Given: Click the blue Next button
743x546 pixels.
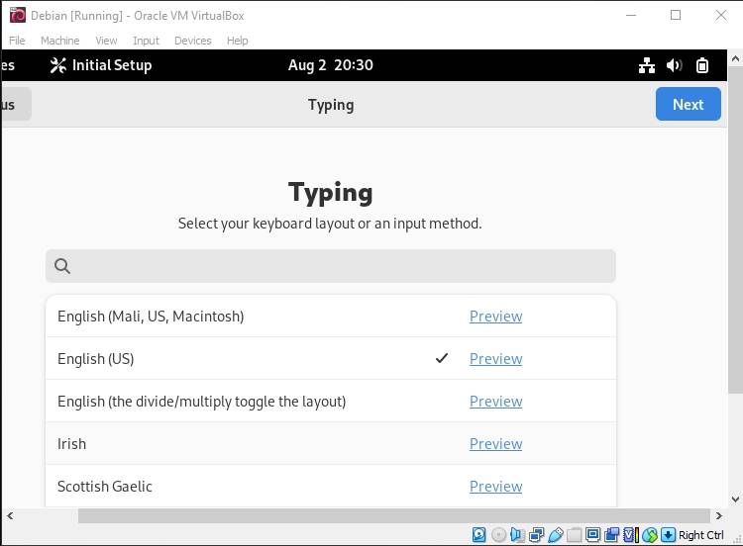Looking at the screenshot, I should coord(689,104).
